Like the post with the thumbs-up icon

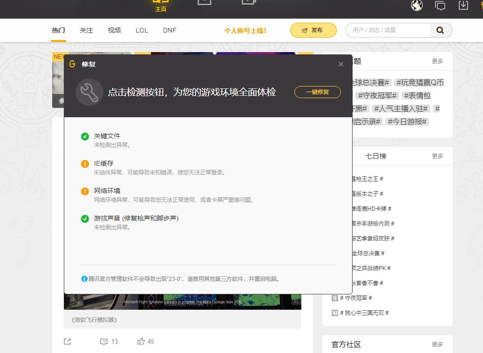pyautogui.click(x=141, y=341)
